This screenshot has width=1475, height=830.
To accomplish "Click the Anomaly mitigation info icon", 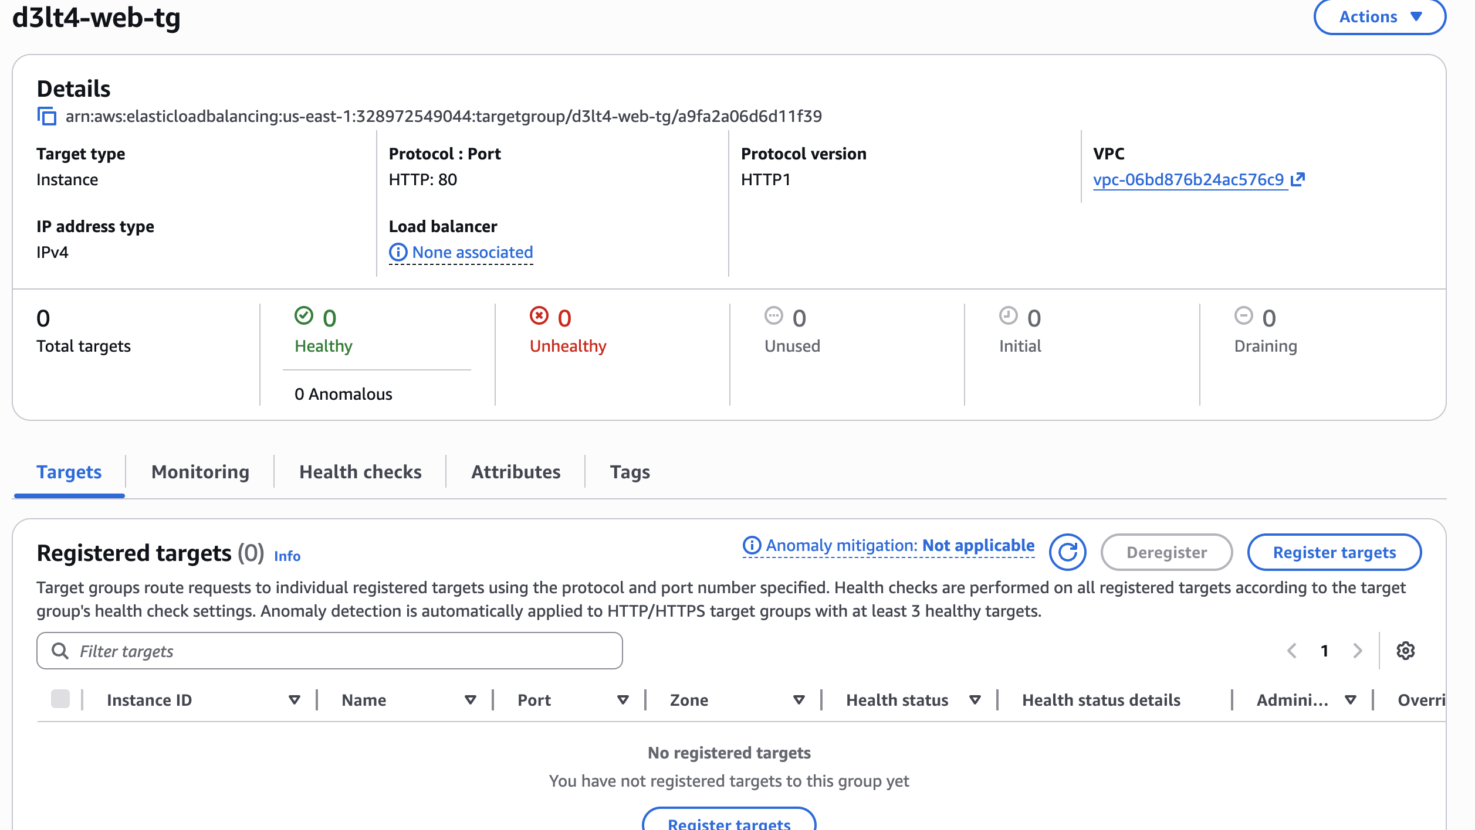I will (752, 546).
